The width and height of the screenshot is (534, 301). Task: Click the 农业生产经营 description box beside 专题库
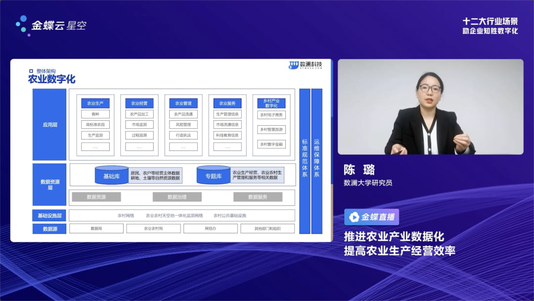tap(257, 175)
